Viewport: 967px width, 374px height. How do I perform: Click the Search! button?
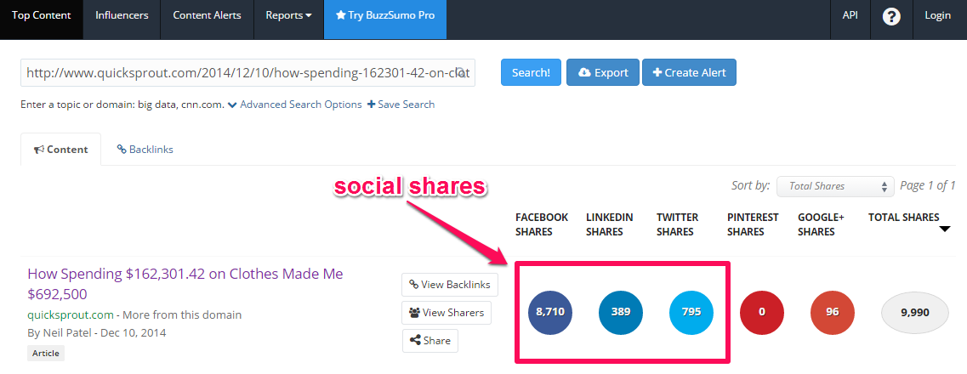(531, 73)
